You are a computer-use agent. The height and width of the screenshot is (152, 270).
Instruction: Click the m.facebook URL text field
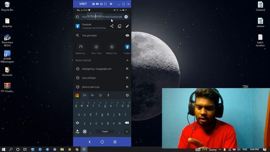(102, 16)
